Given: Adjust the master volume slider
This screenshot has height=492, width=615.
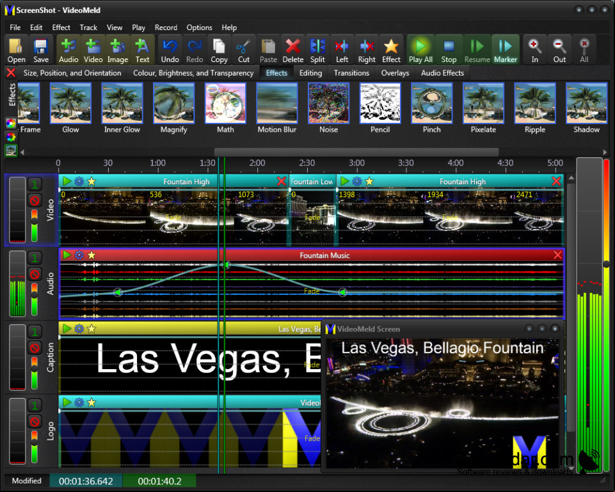Looking at the screenshot, I should tap(607, 265).
